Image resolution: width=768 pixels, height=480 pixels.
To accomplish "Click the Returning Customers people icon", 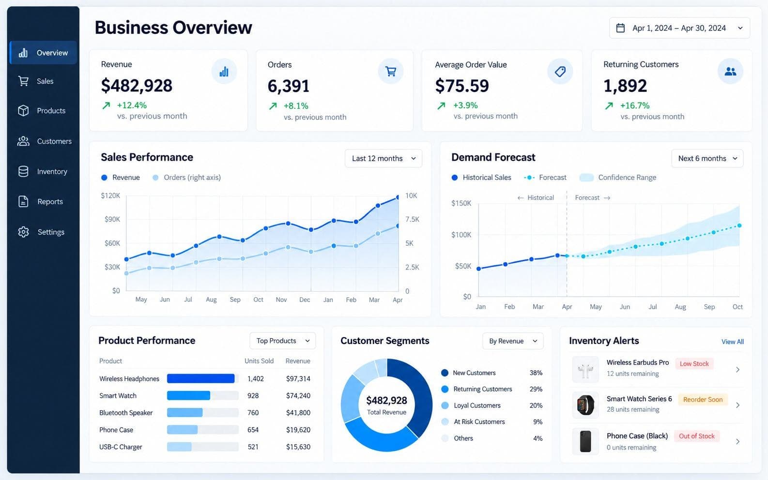I will pyautogui.click(x=730, y=71).
